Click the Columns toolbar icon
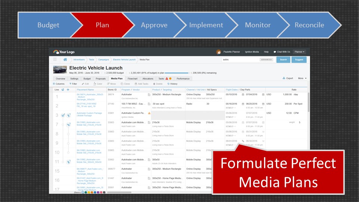The image size is (359, 202). (x=54, y=84)
